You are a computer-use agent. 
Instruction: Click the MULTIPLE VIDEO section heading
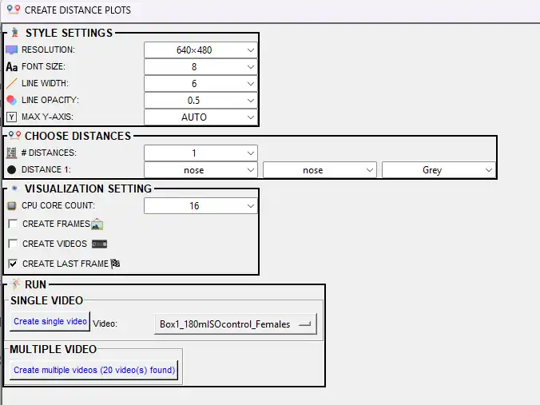click(53, 350)
